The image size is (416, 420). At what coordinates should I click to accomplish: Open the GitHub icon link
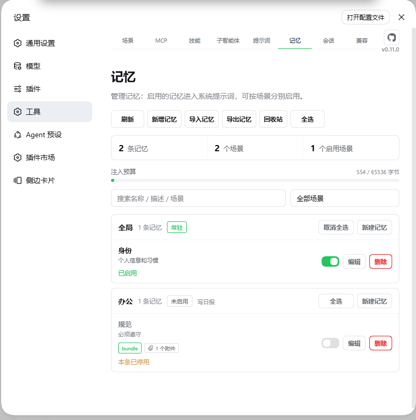(x=392, y=37)
